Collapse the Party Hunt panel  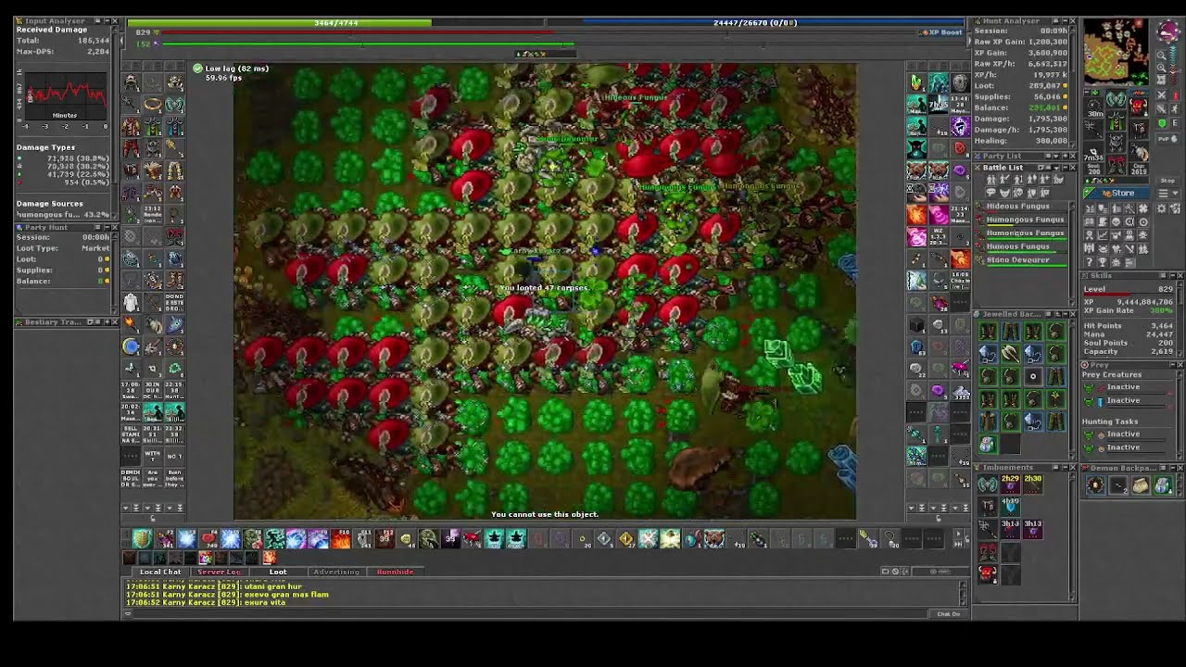point(107,227)
